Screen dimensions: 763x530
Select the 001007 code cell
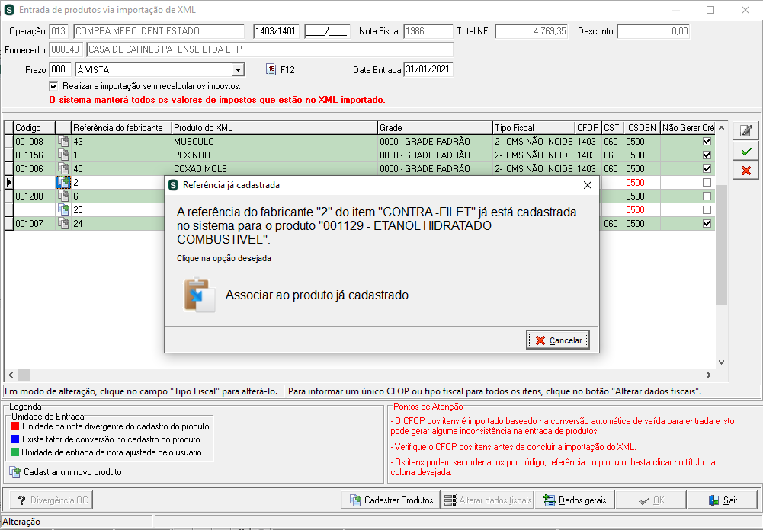coord(34,224)
